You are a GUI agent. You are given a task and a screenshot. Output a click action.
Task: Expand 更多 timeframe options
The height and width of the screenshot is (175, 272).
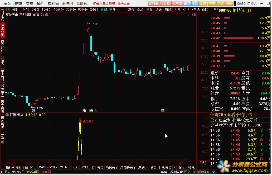click(114, 10)
